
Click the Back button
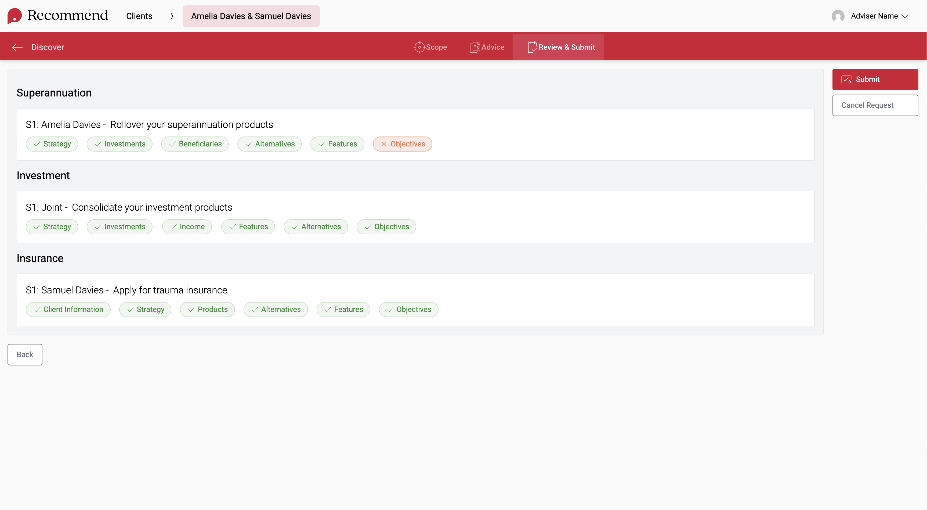click(25, 355)
